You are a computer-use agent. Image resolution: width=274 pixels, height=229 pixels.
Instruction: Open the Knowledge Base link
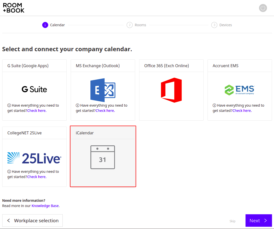(x=45, y=206)
